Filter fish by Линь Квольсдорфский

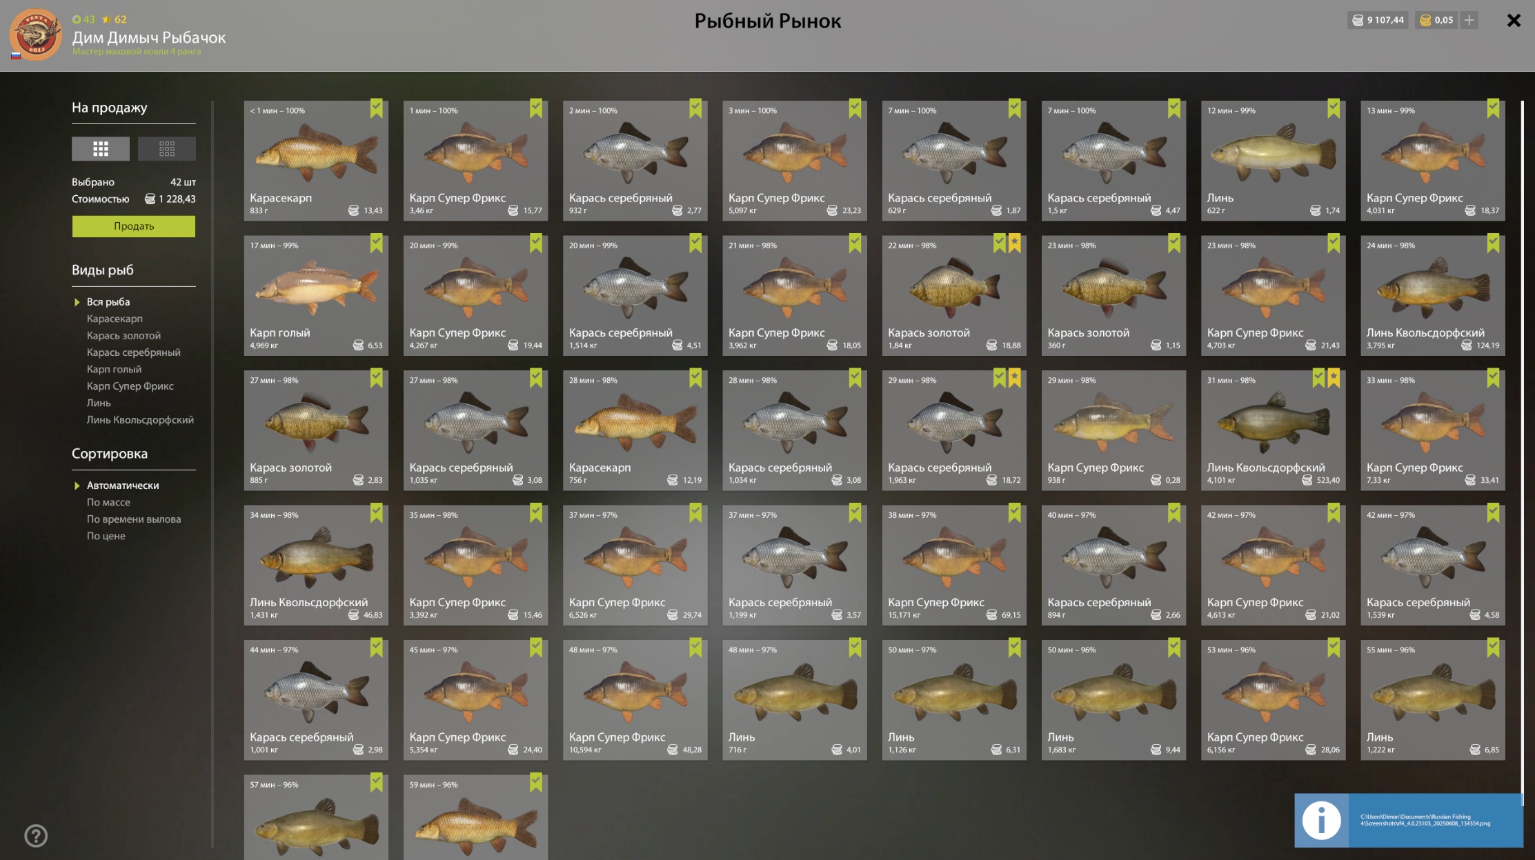pyautogui.click(x=140, y=419)
